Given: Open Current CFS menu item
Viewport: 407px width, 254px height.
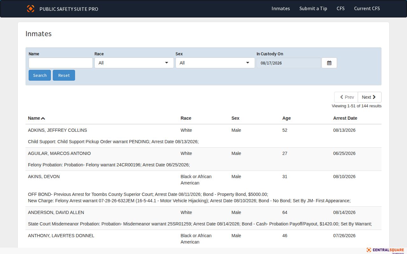Looking at the screenshot, I should [367, 9].
